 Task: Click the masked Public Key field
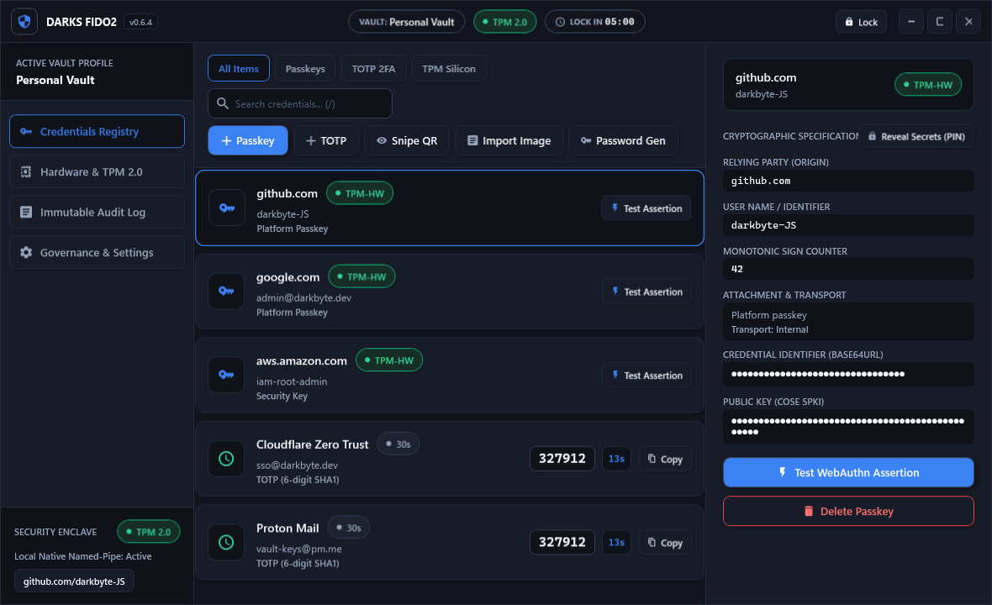tap(848, 426)
